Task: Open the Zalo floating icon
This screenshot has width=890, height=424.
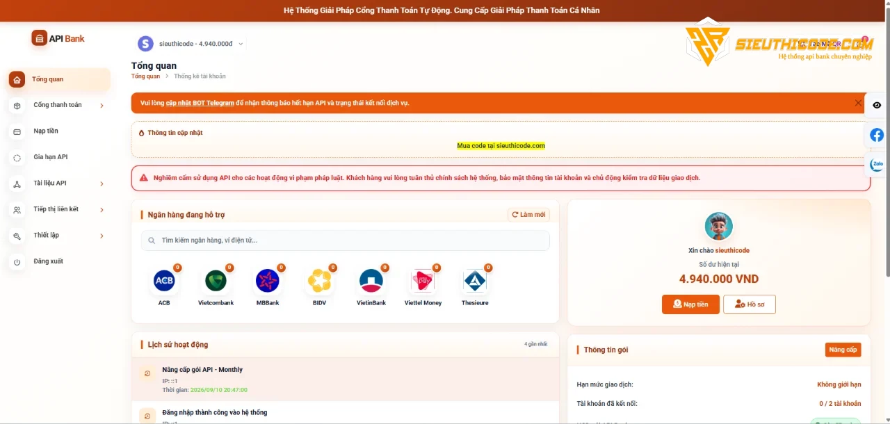Action: click(877, 165)
